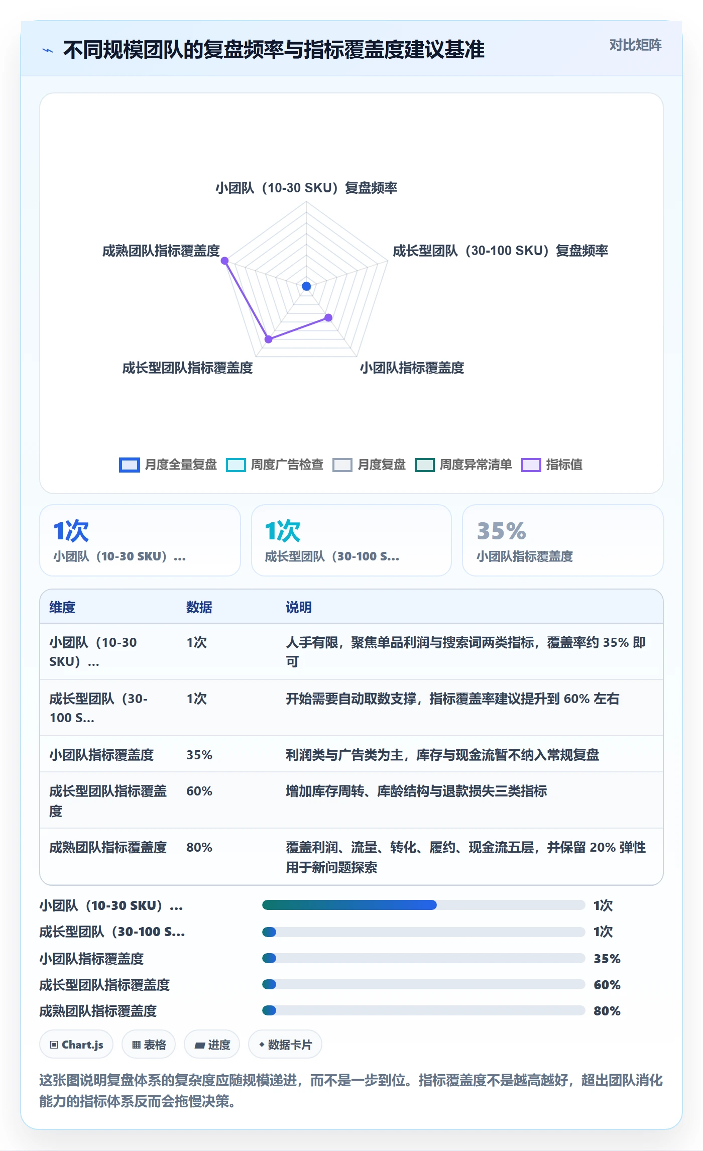Click the 说明 table column header
This screenshot has width=703, height=1151.
(x=299, y=607)
